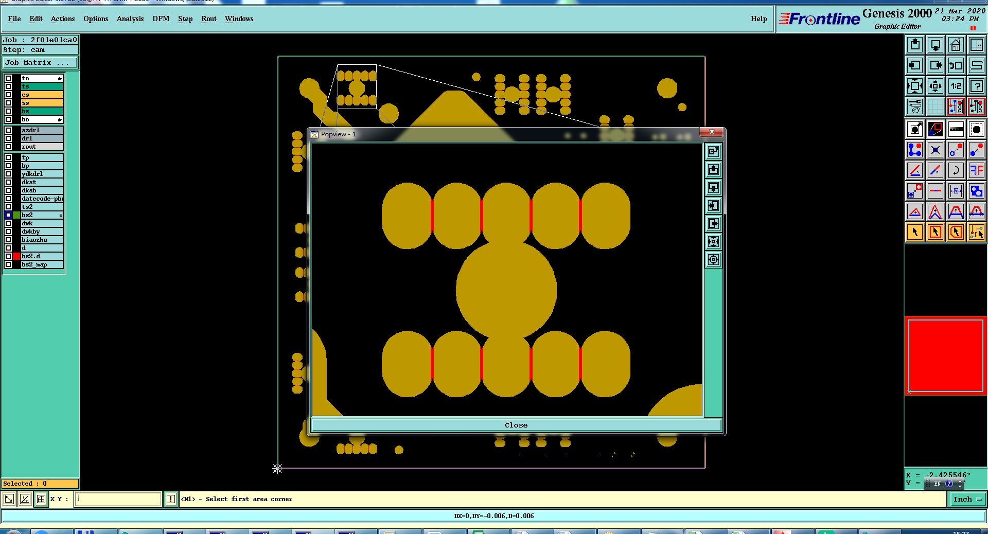
Task: Click the red overview panel on right
Action: click(946, 355)
